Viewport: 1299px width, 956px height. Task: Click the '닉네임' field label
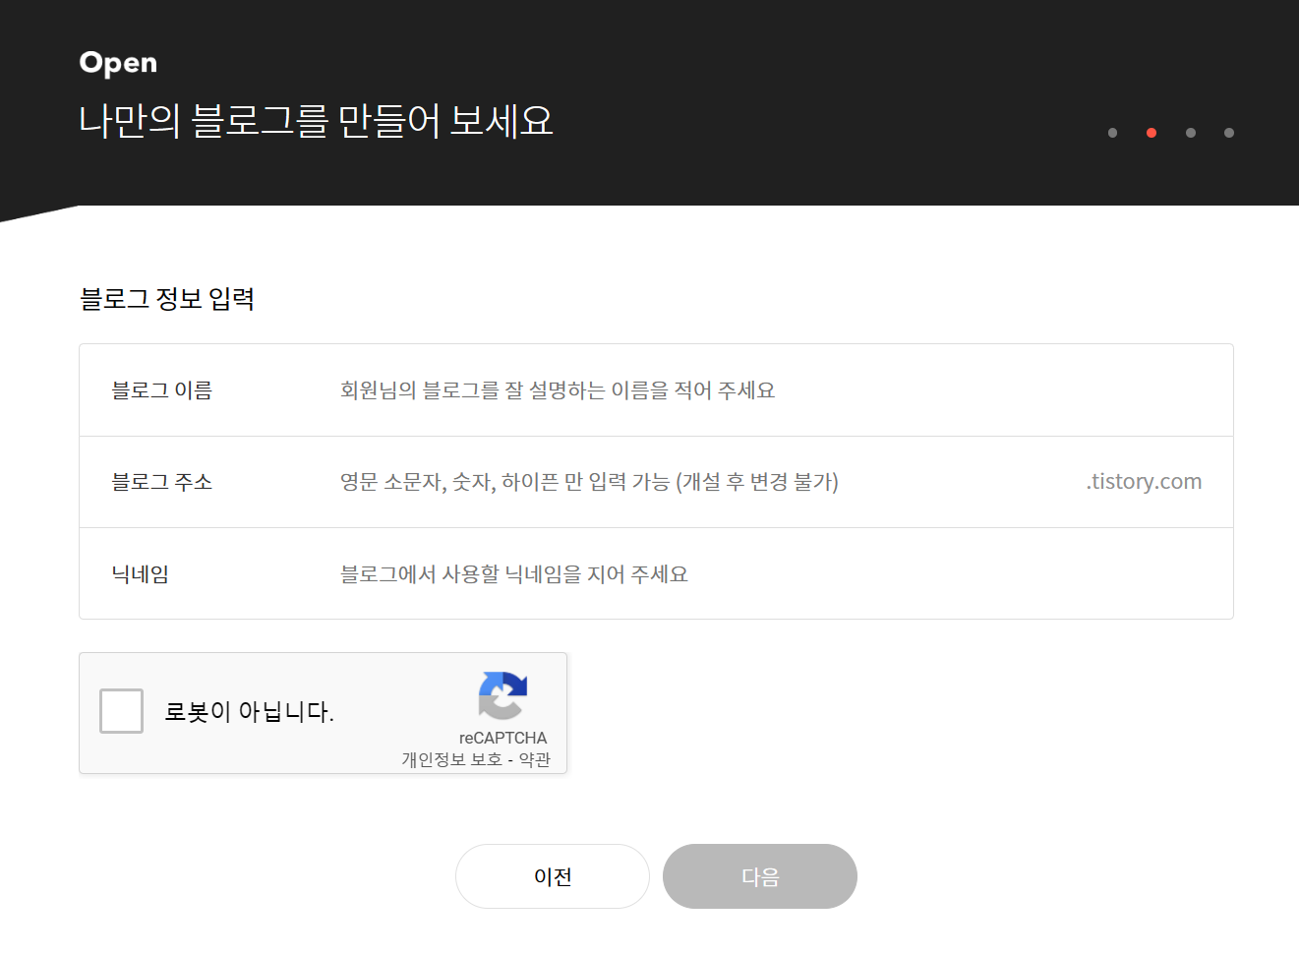[141, 574]
